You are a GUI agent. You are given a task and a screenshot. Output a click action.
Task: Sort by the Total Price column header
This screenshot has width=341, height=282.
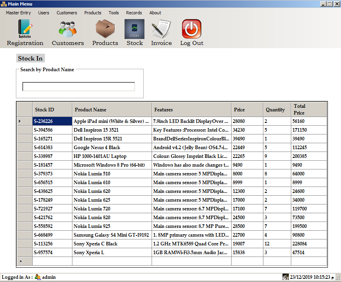309,110
